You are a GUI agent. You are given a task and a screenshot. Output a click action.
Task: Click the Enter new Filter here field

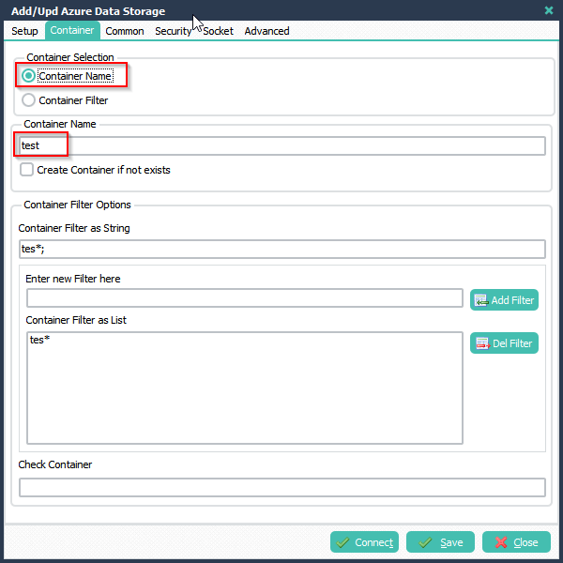pos(245,298)
